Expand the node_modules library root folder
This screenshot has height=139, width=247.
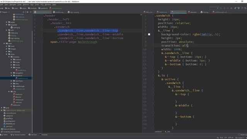pos(2,110)
